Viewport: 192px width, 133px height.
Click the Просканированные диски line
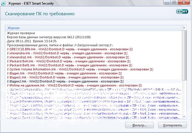(94, 45)
